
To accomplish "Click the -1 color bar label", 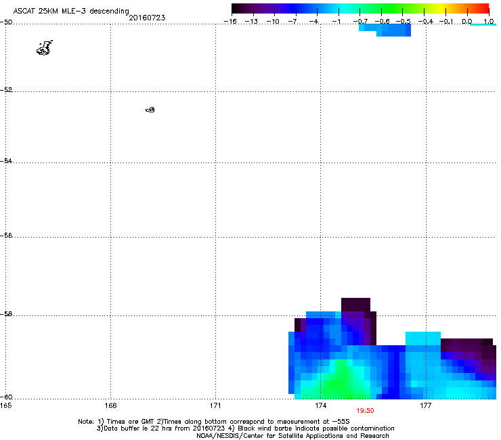I will pyautogui.click(x=336, y=22).
